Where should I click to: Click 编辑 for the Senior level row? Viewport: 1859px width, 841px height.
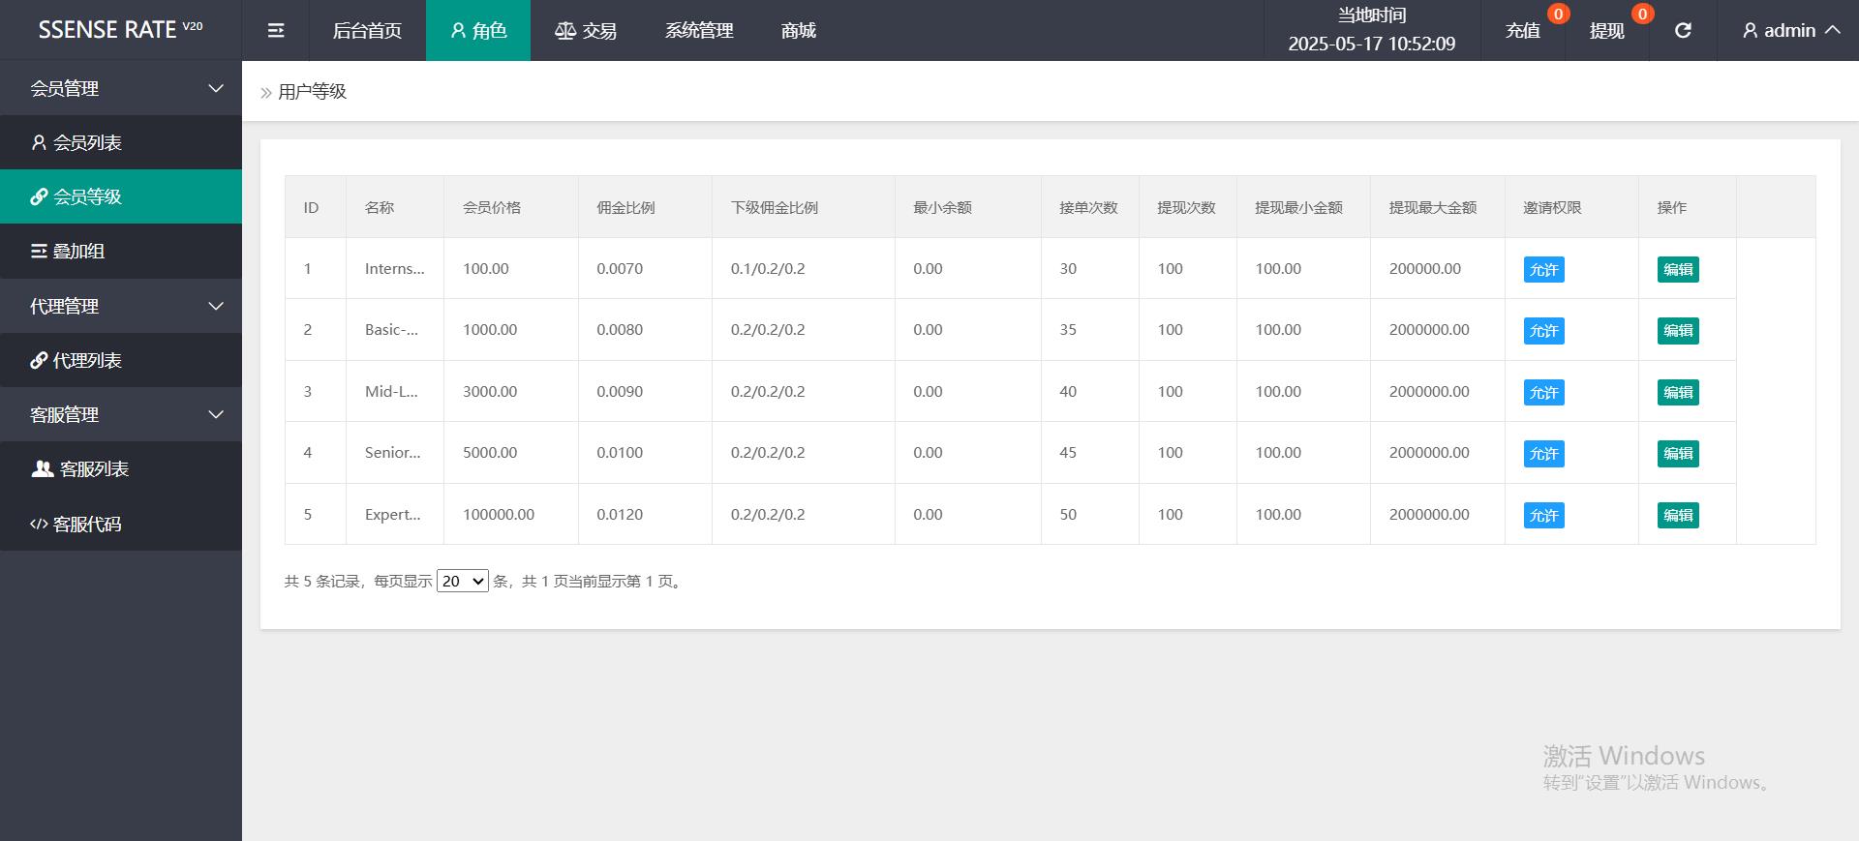tap(1678, 454)
